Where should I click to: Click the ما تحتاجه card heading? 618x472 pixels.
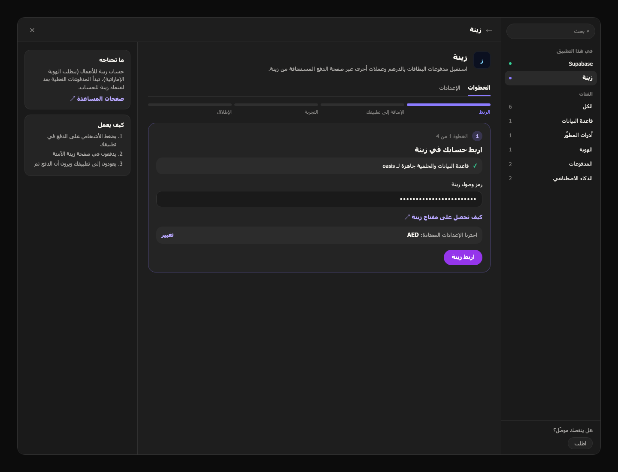(x=112, y=60)
